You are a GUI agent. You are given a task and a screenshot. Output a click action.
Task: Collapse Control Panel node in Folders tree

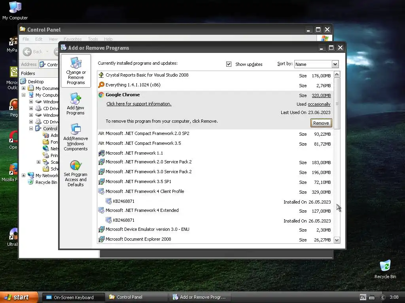pos(31,128)
